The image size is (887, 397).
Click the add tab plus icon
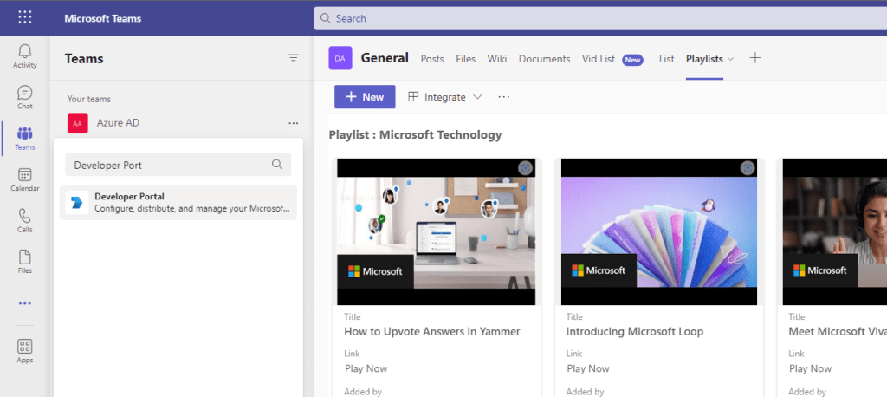[x=754, y=58]
